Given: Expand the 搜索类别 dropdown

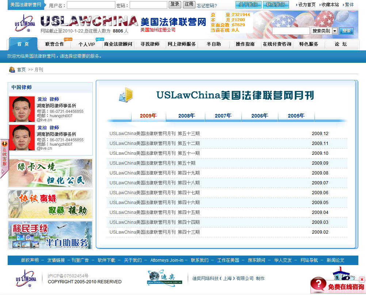Looking at the screenshot, I should point(324,31).
